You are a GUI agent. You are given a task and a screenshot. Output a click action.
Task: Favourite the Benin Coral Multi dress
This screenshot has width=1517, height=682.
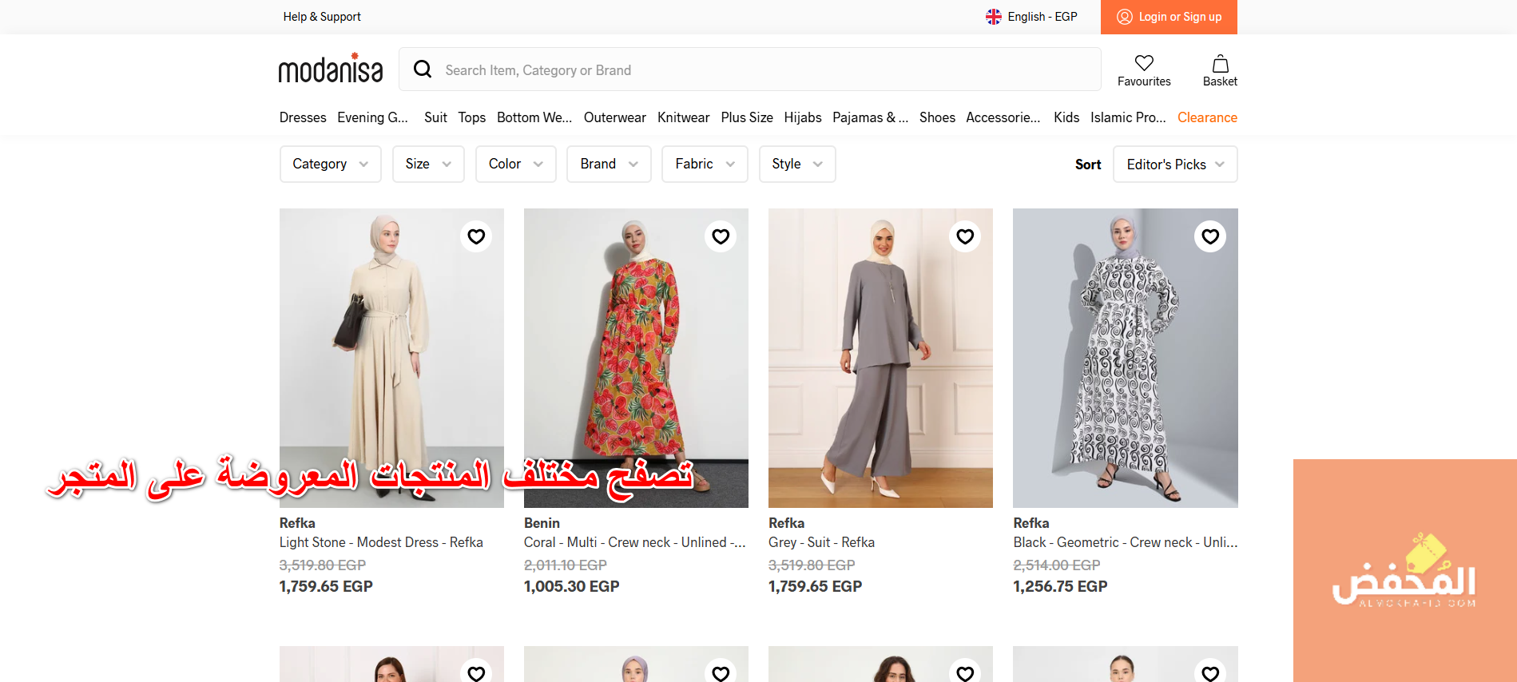point(721,236)
